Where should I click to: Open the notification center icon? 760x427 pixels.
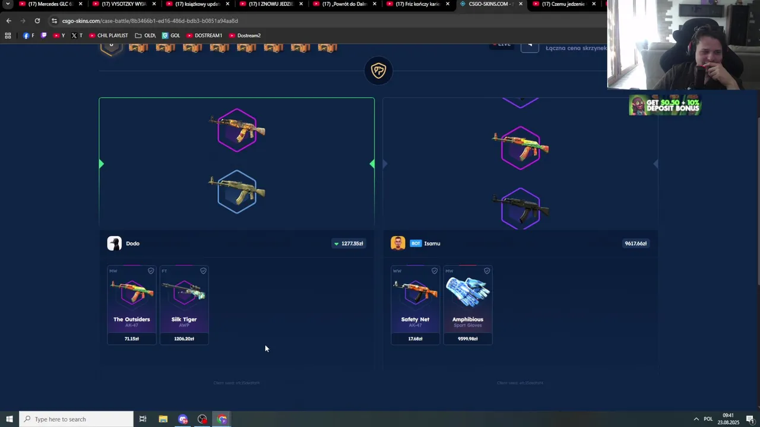coord(750,419)
